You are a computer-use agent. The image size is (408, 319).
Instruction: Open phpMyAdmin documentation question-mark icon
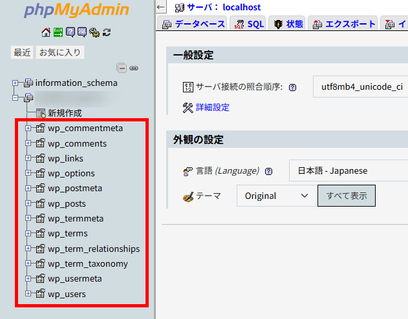(70, 32)
